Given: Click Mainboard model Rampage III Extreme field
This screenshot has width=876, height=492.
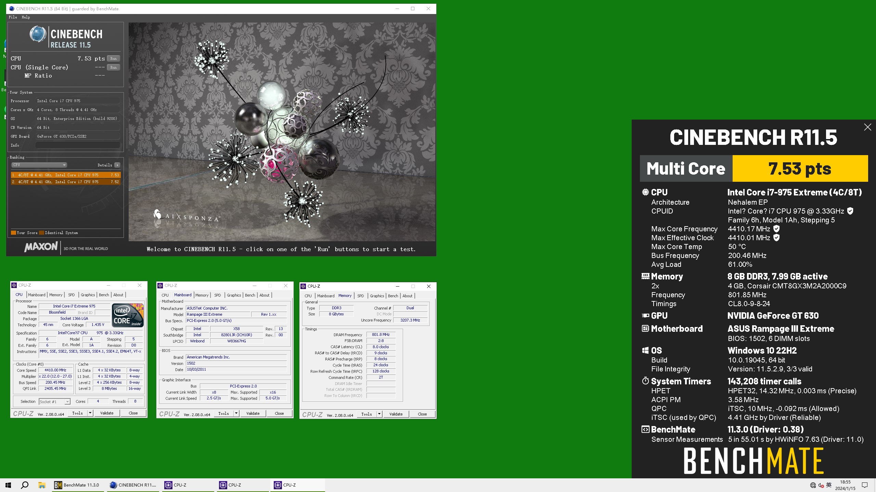Looking at the screenshot, I should click(218, 314).
